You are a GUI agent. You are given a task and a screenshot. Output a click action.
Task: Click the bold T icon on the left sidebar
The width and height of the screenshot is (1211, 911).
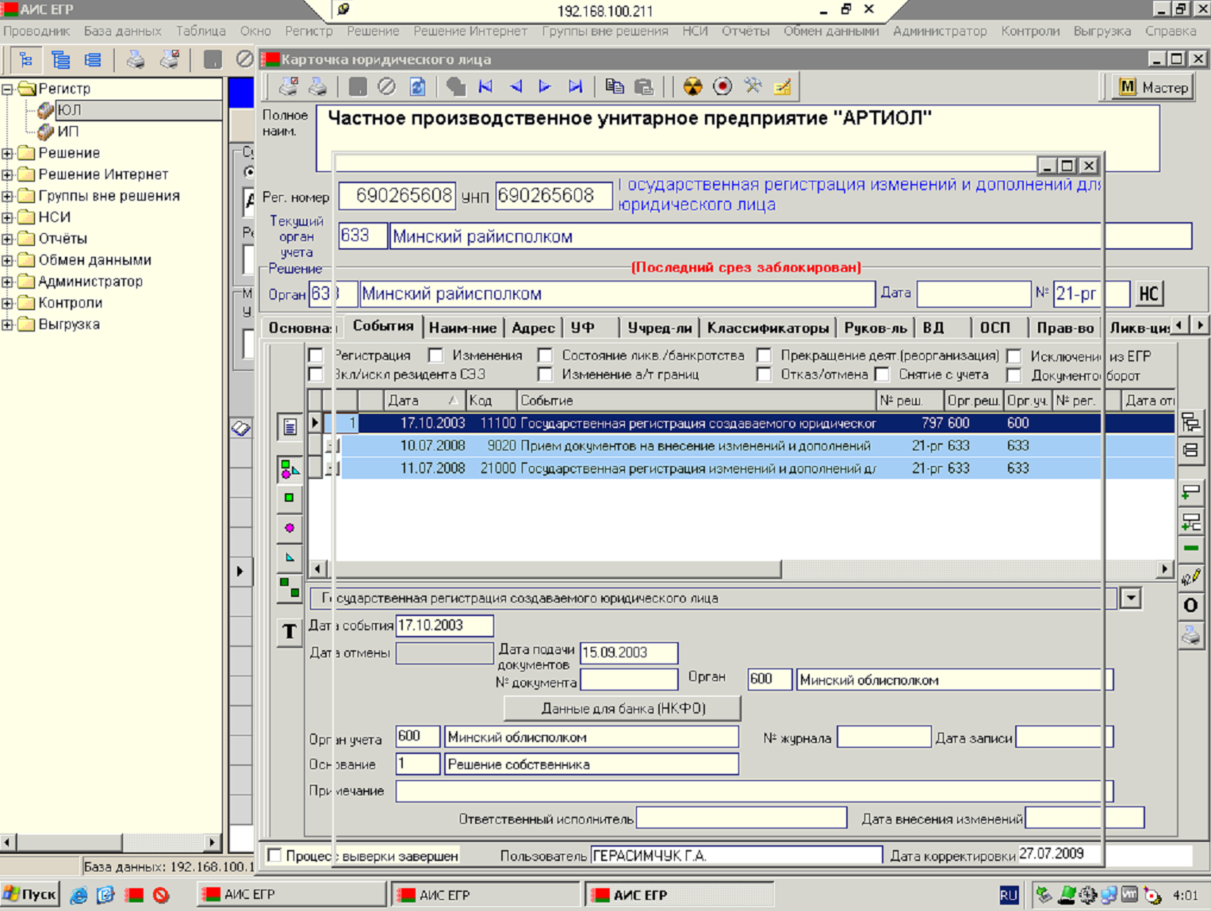pos(289,632)
